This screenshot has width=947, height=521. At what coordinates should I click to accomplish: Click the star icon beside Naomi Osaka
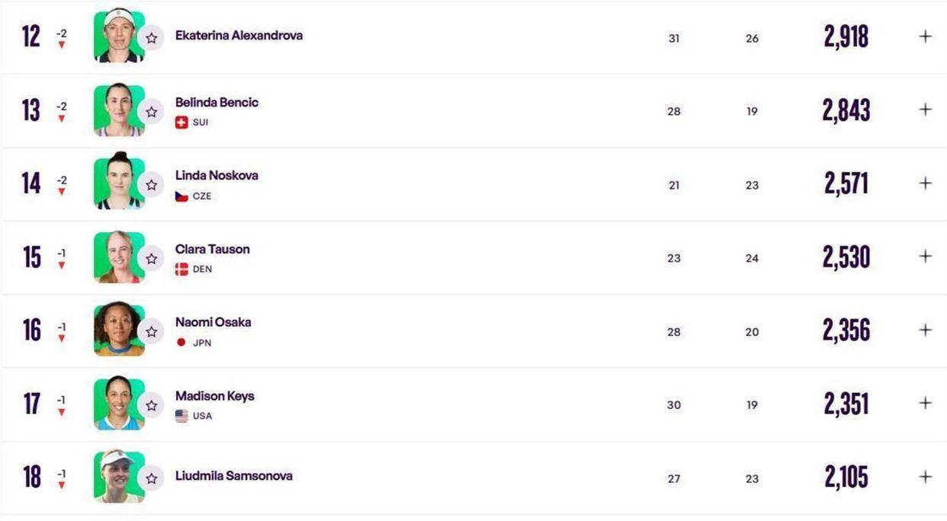tap(152, 332)
